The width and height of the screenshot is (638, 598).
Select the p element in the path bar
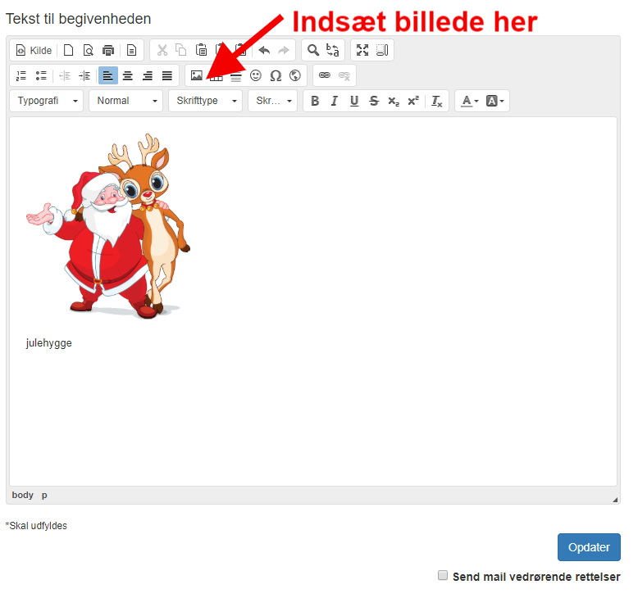[44, 495]
